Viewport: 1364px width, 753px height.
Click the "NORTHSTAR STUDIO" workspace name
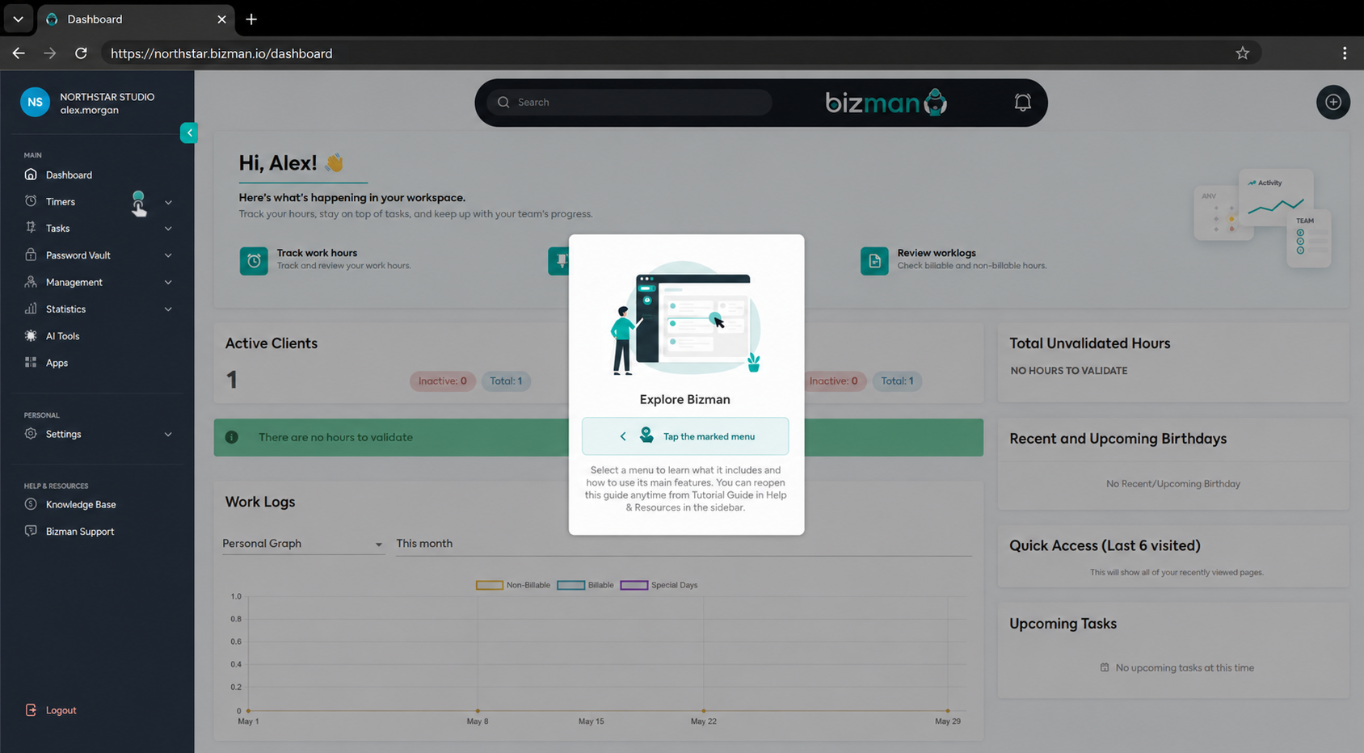click(107, 97)
